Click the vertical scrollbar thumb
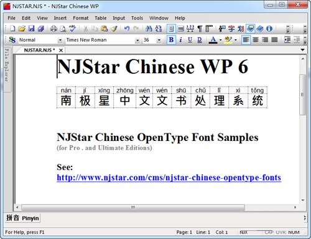The height and width of the screenshot is (239, 311). pyautogui.click(x=302, y=95)
